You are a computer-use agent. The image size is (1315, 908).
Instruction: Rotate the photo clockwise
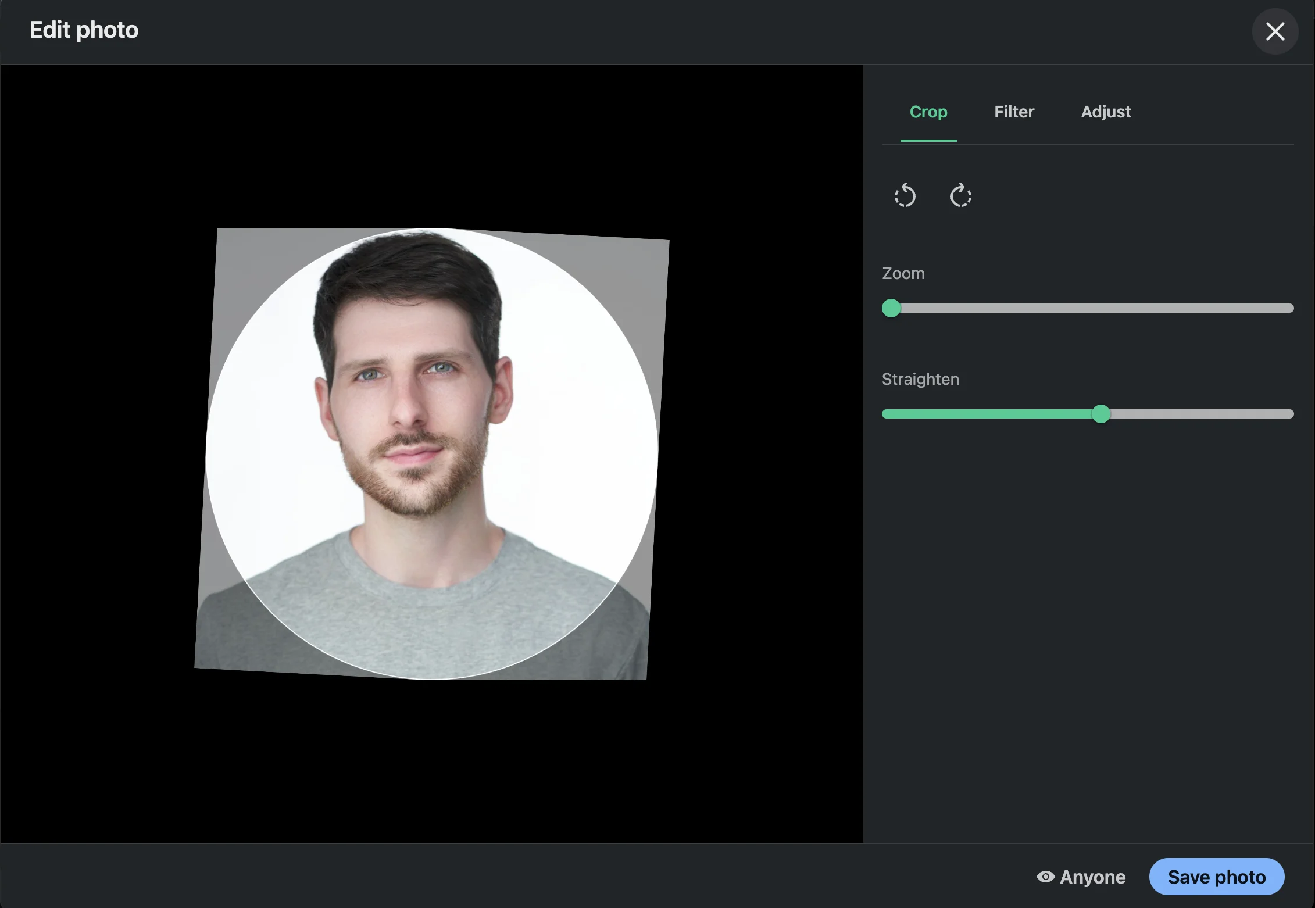point(960,196)
